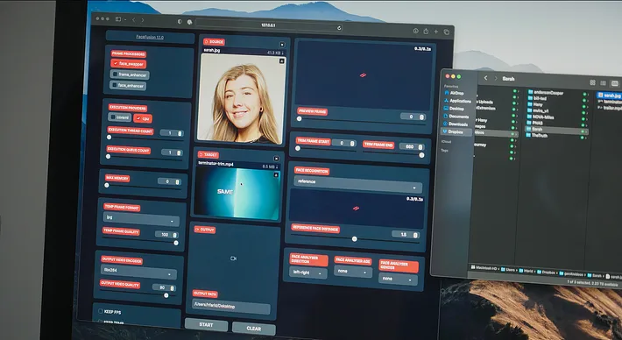
Task: Remove the sarah.jpg source file
Action: tap(282, 45)
